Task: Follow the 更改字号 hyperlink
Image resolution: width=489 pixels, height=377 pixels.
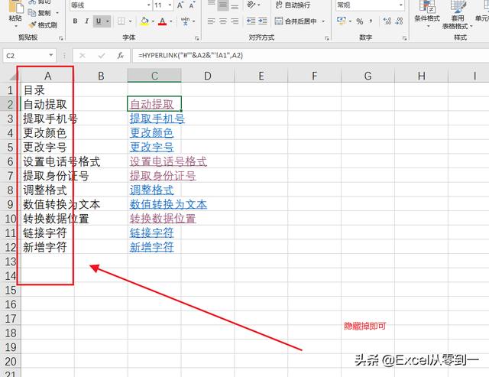Action: (x=151, y=148)
